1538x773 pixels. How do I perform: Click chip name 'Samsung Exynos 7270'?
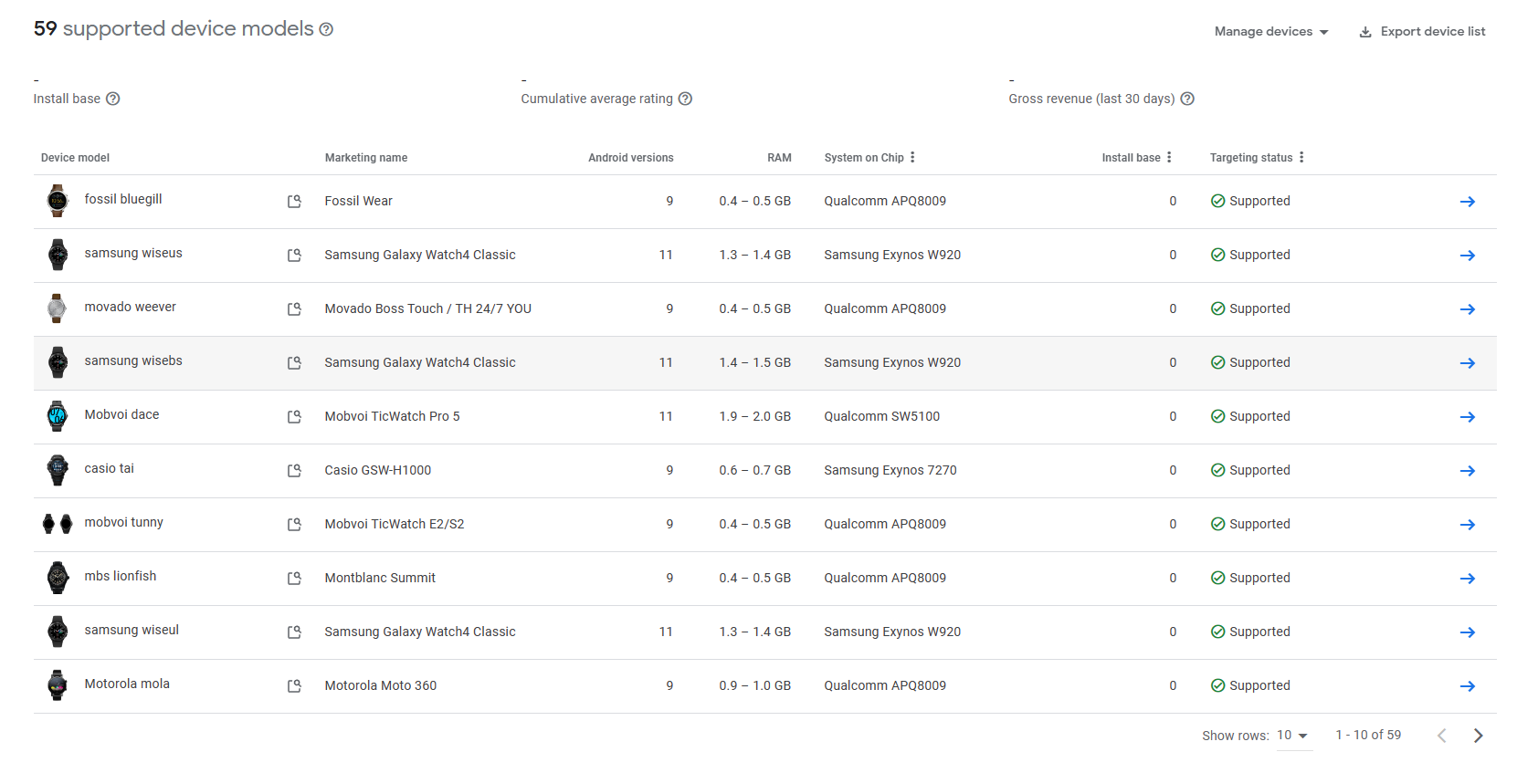[x=890, y=471]
